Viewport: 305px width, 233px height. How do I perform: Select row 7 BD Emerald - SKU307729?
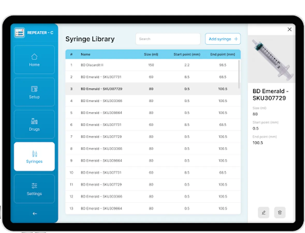point(153,137)
